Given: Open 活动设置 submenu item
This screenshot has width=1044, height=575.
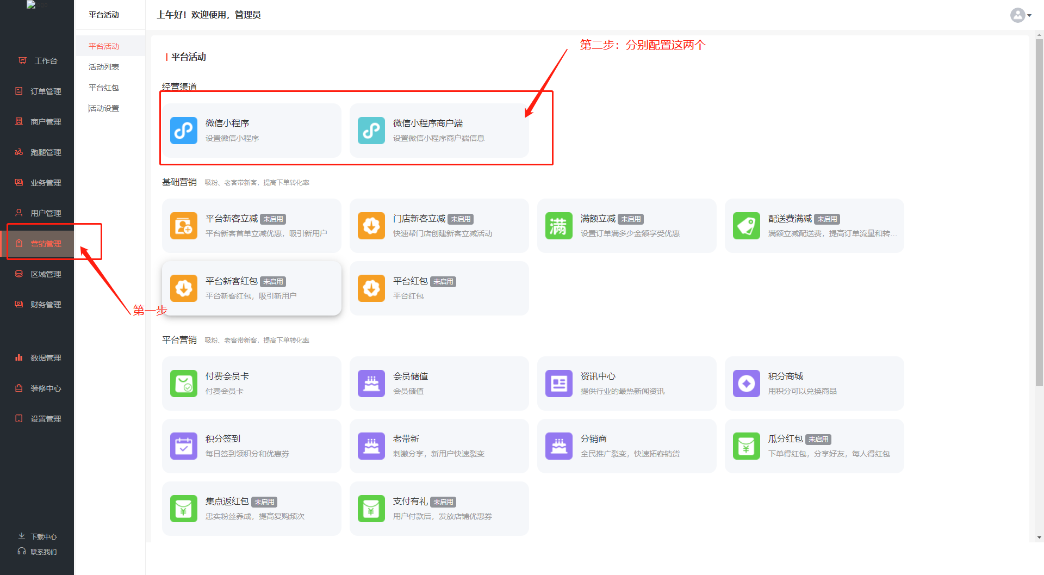Looking at the screenshot, I should tap(104, 108).
